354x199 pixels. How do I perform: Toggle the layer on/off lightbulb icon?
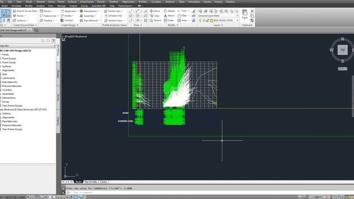point(200,20)
